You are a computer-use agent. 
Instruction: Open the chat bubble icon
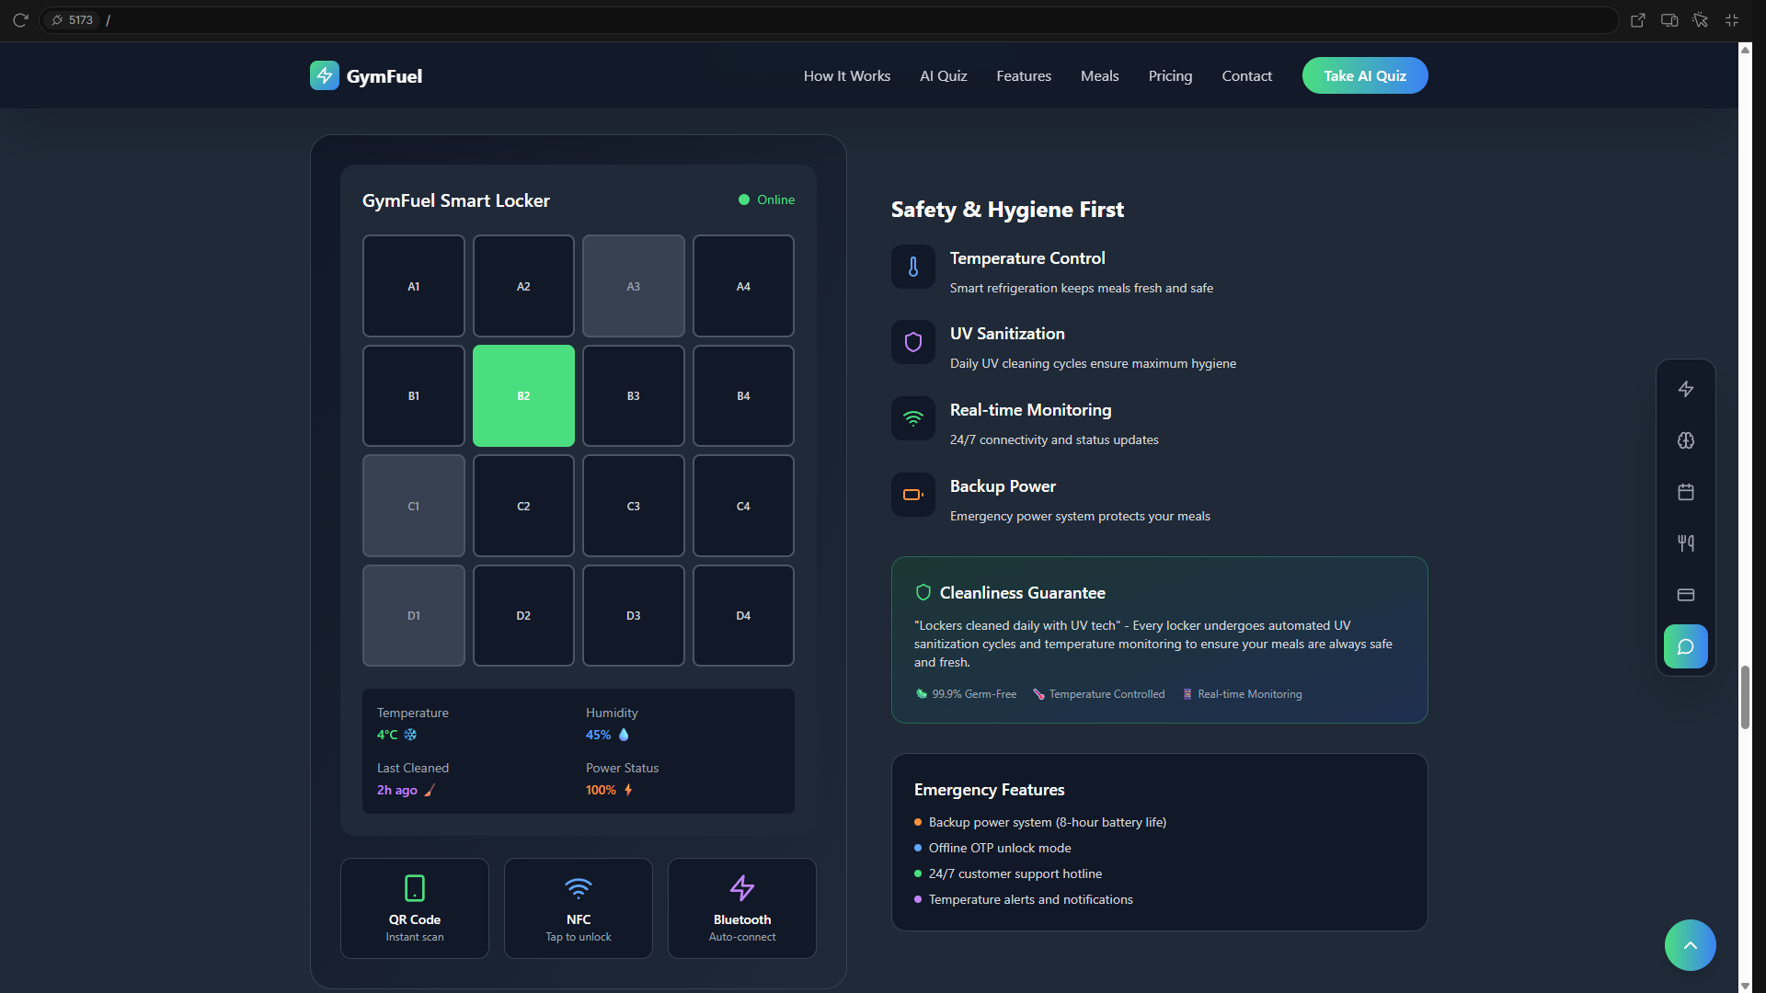(x=1685, y=646)
